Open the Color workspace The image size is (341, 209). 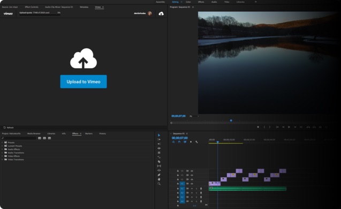(x=188, y=2)
